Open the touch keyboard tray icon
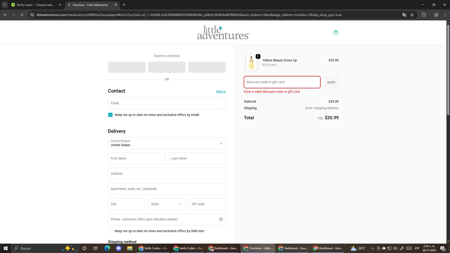The width and height of the screenshot is (450, 253). pyautogui.click(x=409, y=248)
